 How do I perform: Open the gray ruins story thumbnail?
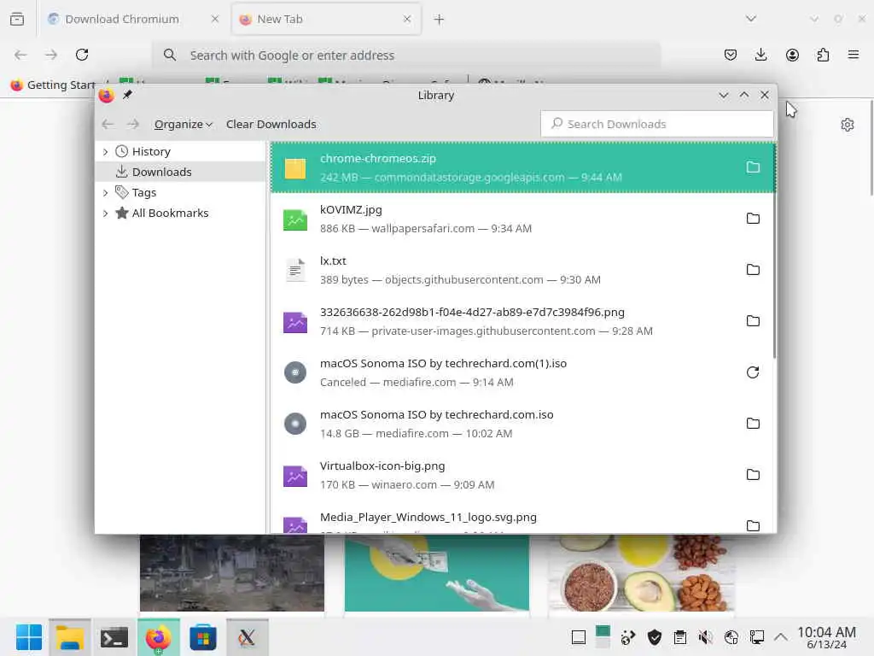pos(232,573)
